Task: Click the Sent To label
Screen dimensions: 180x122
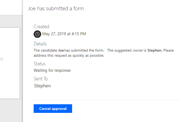Action: (41, 79)
